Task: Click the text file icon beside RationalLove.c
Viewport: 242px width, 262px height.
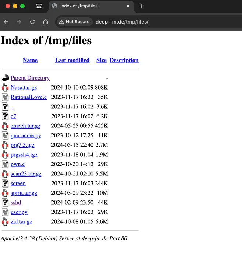Action: click(5, 97)
